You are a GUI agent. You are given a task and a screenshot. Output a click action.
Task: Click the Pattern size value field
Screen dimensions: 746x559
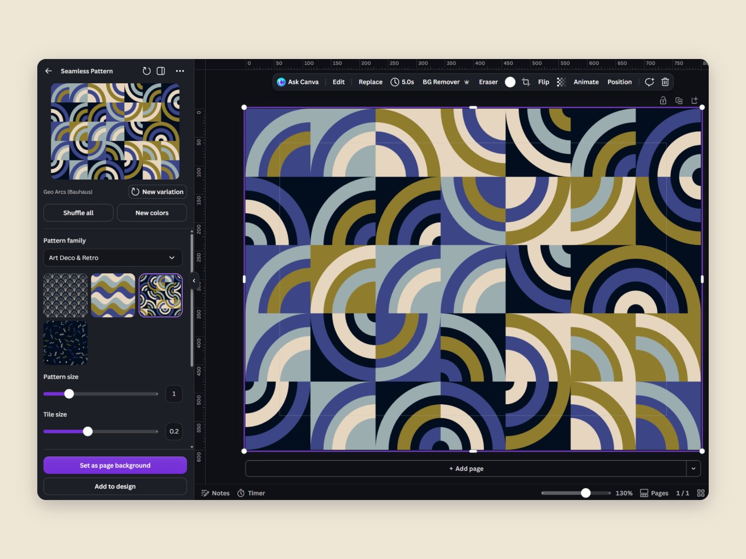click(174, 394)
